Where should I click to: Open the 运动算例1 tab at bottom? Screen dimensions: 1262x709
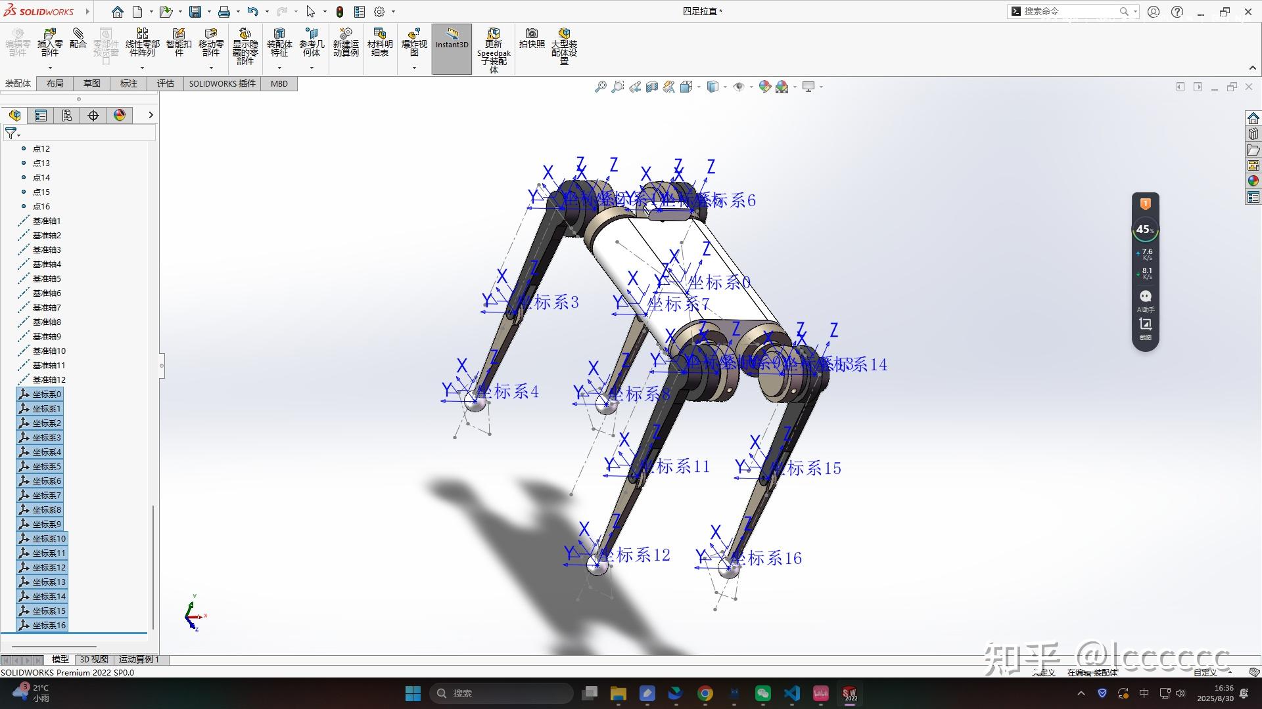pyautogui.click(x=138, y=659)
